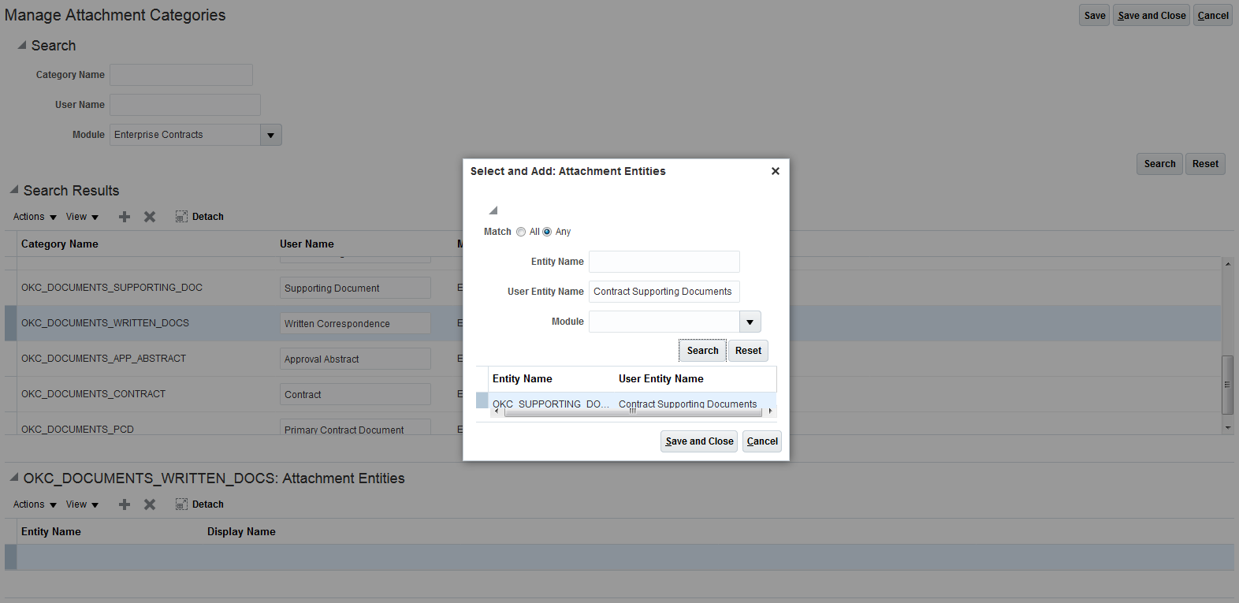Screen dimensions: 1239x603
Task: Close the Select and Add dialog
Action: click(x=775, y=171)
